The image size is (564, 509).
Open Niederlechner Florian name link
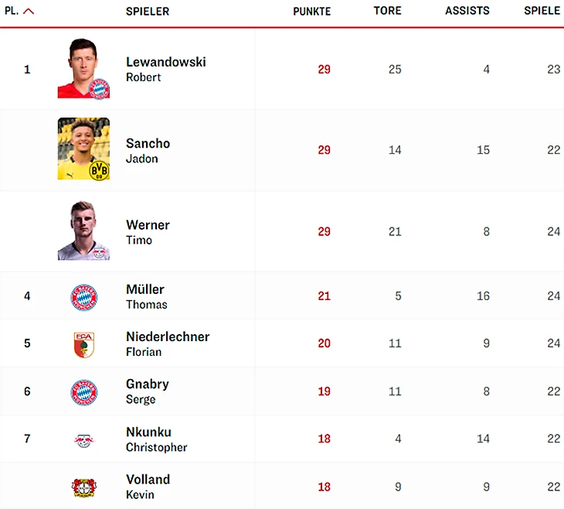tap(168, 337)
